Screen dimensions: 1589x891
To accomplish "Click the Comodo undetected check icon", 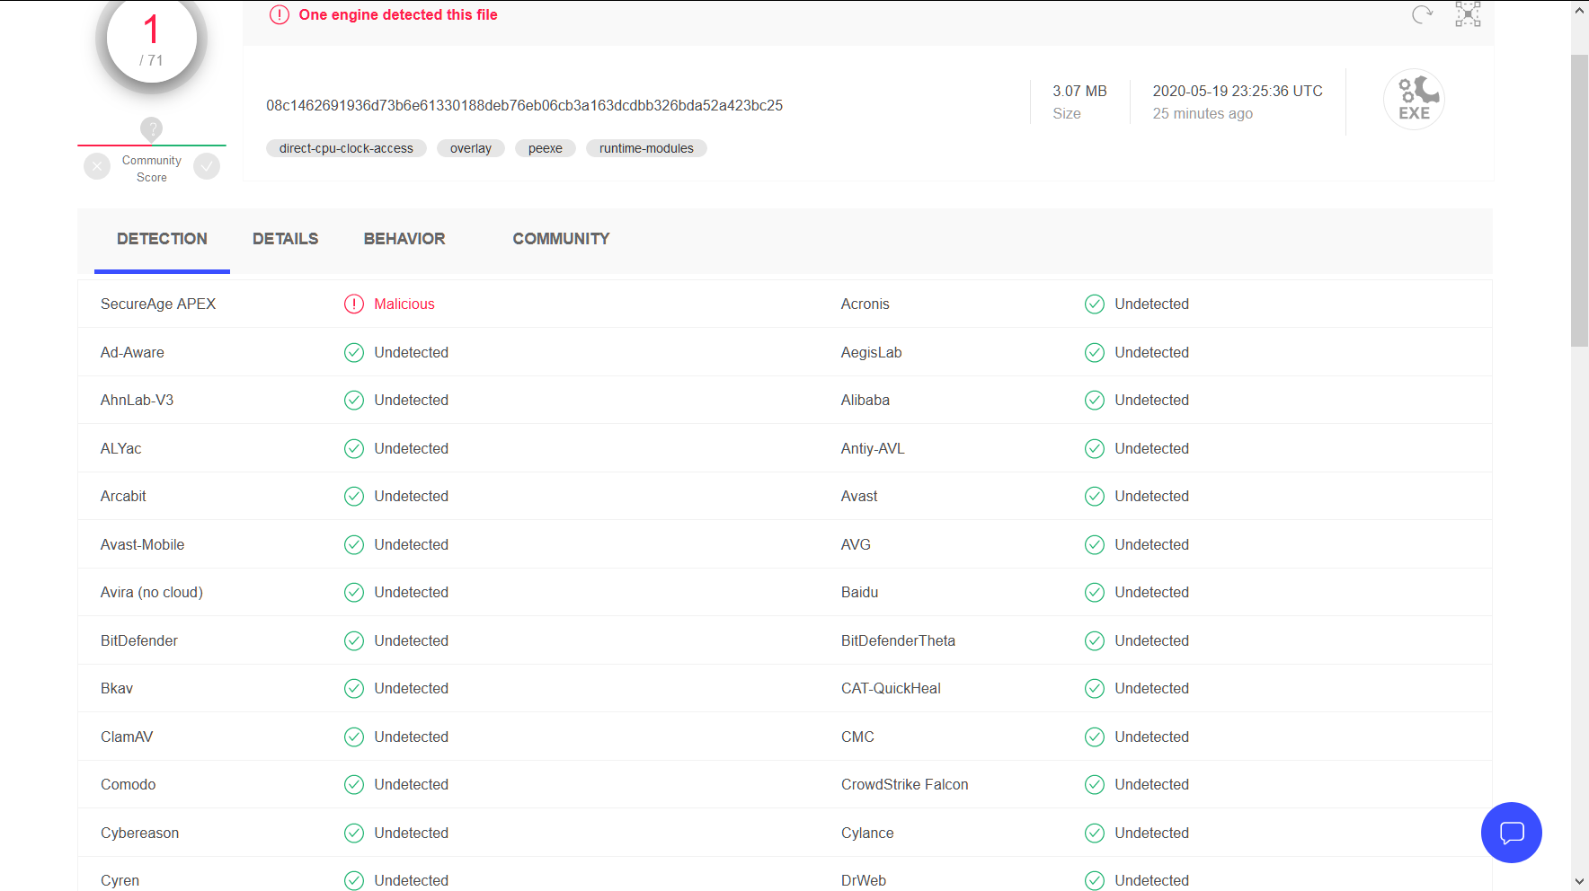I will pos(354,785).
